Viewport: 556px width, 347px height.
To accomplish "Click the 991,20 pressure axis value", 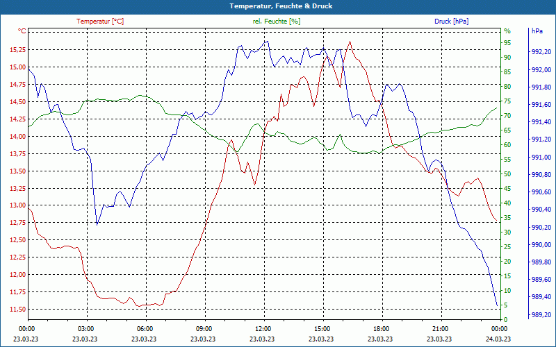I will (x=541, y=139).
